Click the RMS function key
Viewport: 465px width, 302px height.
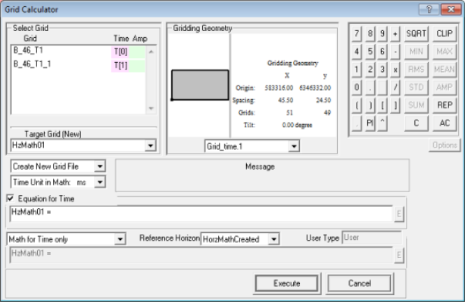[x=416, y=70]
